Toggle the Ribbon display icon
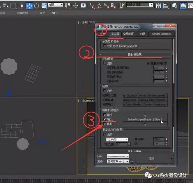This screenshot has height=183, width=193. click(183, 6)
